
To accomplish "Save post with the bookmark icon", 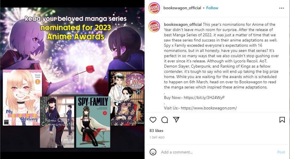I will [282, 120].
